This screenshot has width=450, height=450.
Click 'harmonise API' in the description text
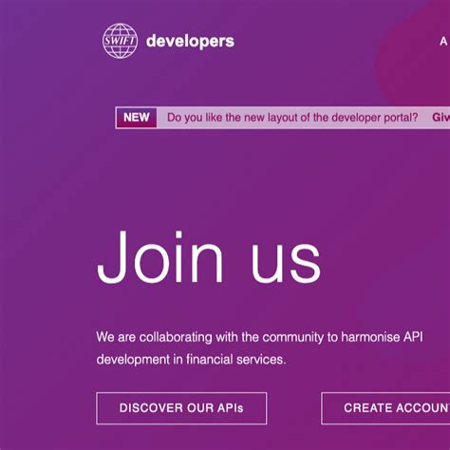382,337
